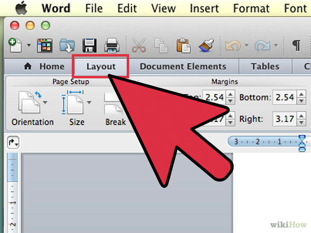Click the Save floppy disk icon

tap(89, 45)
